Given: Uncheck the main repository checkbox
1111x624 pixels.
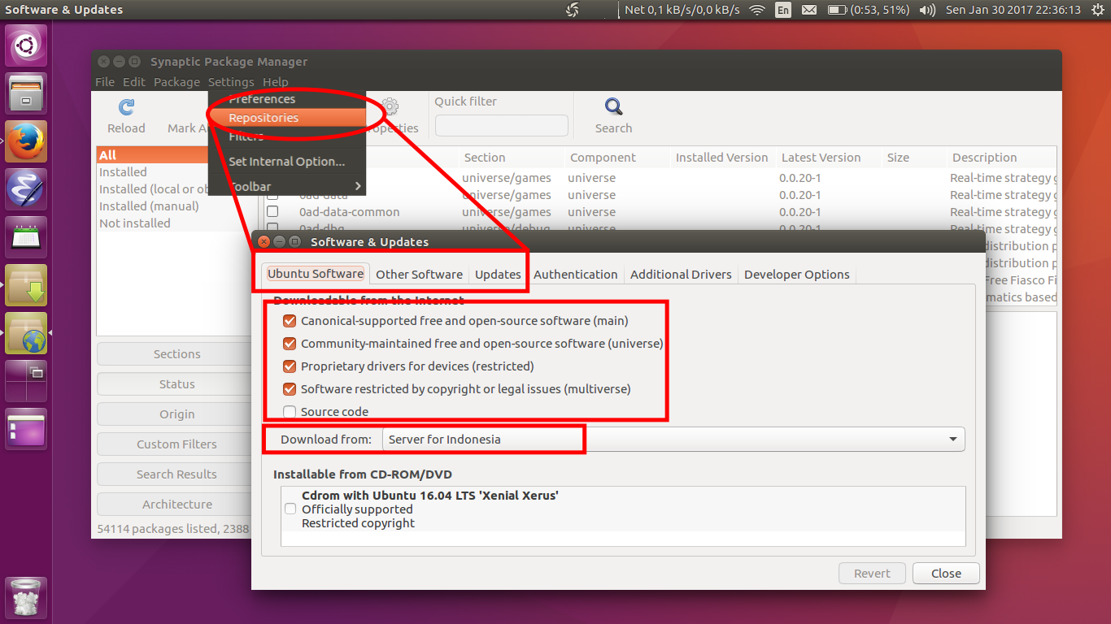Looking at the screenshot, I should click(290, 321).
